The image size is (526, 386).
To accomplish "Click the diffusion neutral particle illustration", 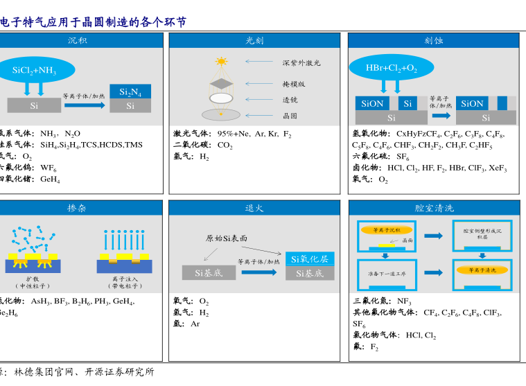I will 33,250.
